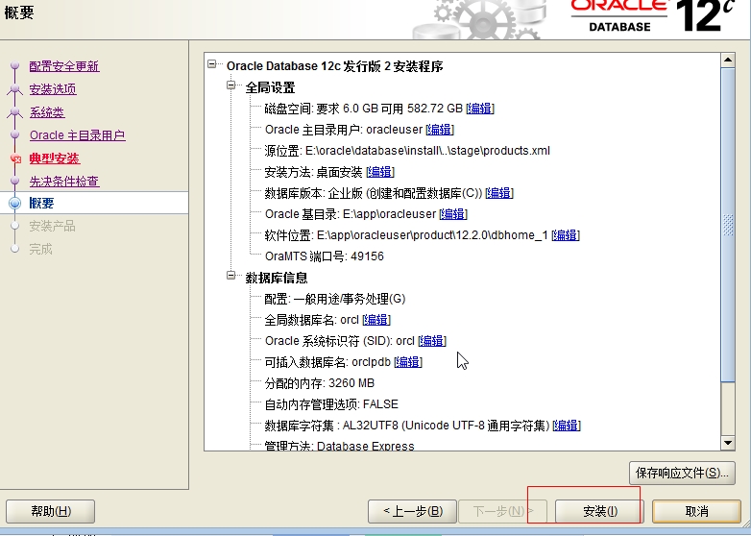Edit the Oracle 系统标识符 (SID)
The height and width of the screenshot is (536, 751).
[x=432, y=340]
